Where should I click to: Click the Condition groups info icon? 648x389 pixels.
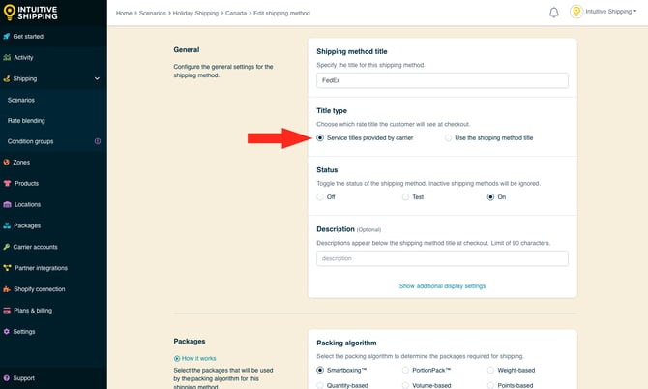tap(97, 141)
